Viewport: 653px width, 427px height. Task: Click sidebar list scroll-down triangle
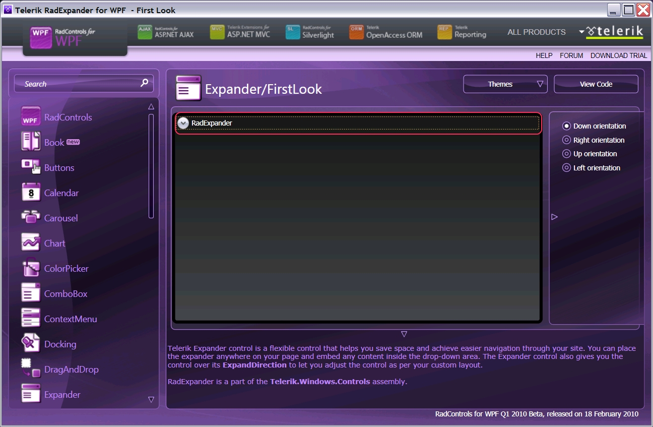coord(151,400)
